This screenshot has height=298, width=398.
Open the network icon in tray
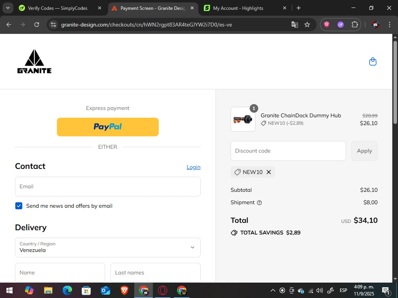coord(311,291)
